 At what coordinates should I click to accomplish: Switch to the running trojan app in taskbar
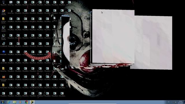[32, 102]
